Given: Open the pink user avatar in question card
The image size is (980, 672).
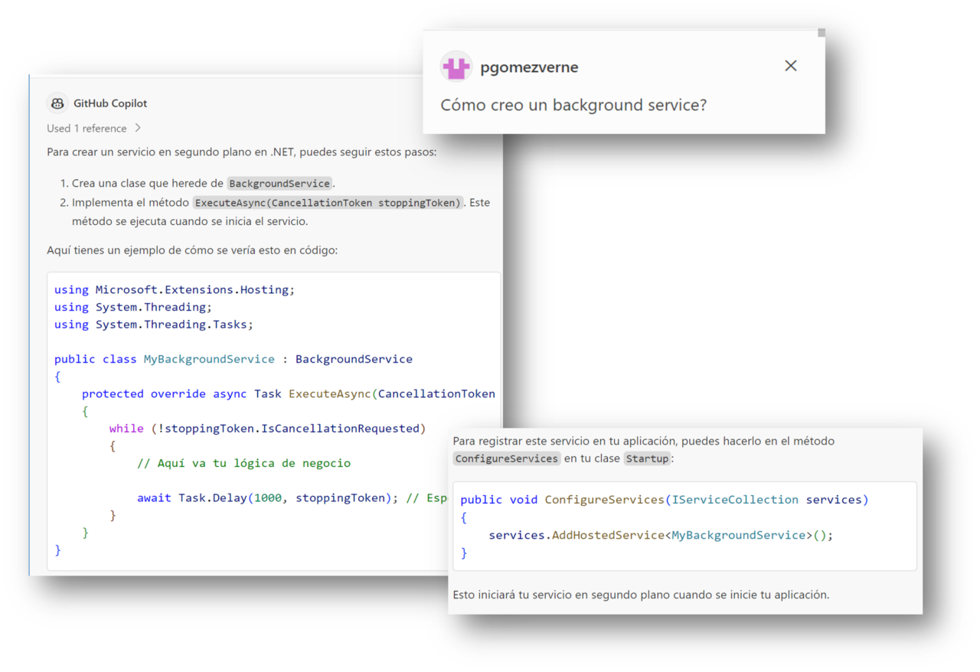Looking at the screenshot, I should pyautogui.click(x=456, y=67).
